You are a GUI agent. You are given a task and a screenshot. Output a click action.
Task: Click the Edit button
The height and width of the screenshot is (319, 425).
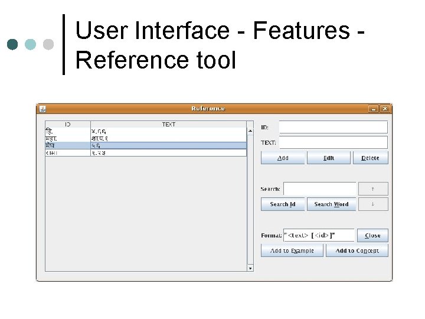329,158
